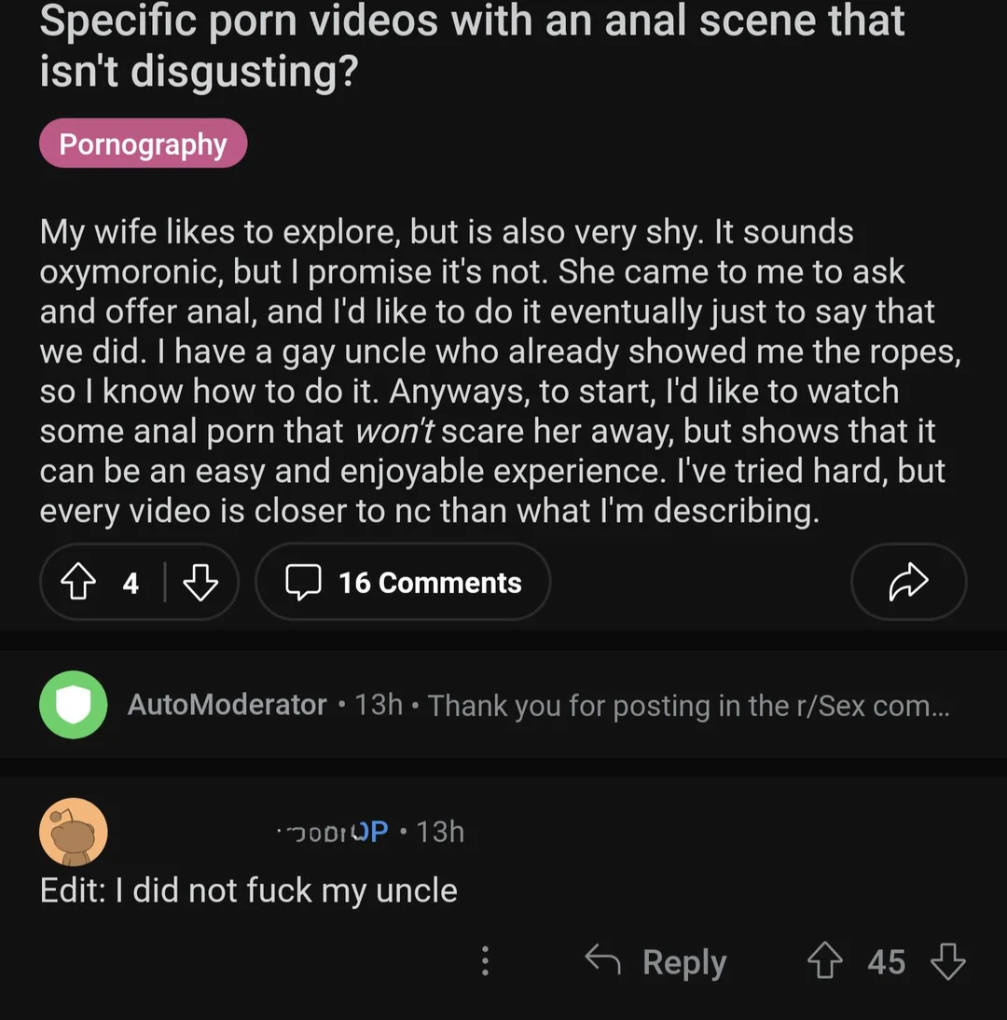The height and width of the screenshot is (1020, 1007).
Task: Reply to the Edit comment
Action: (683, 961)
